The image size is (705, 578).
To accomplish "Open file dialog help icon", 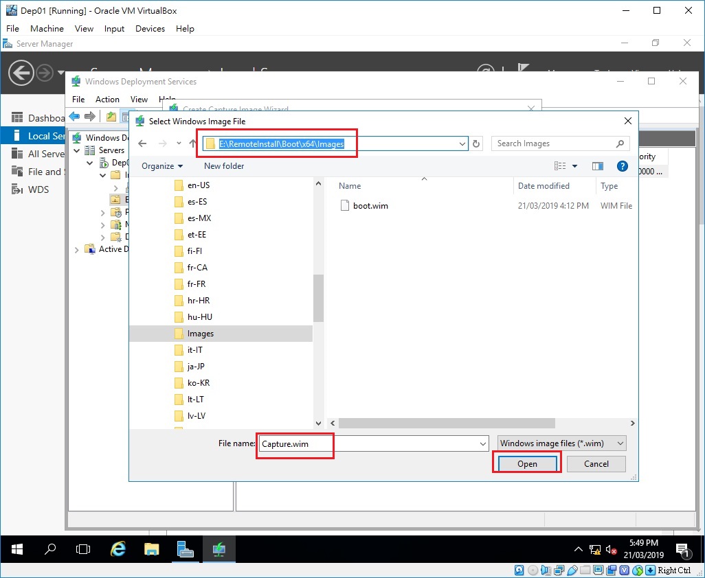I will tap(623, 166).
